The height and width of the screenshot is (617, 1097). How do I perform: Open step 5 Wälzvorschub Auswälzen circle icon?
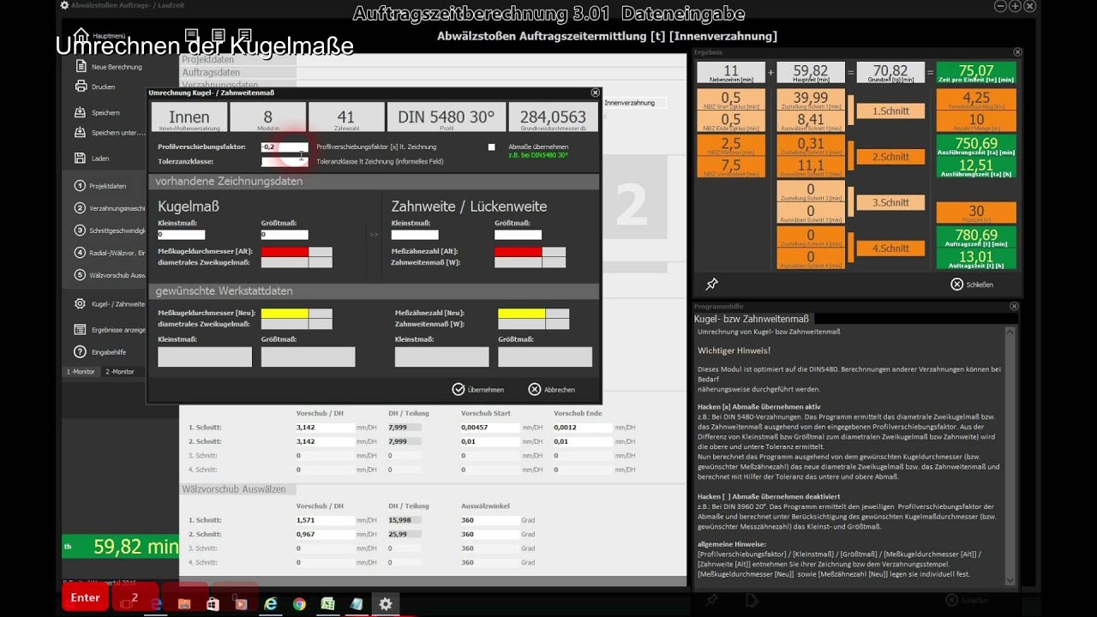[x=81, y=275]
